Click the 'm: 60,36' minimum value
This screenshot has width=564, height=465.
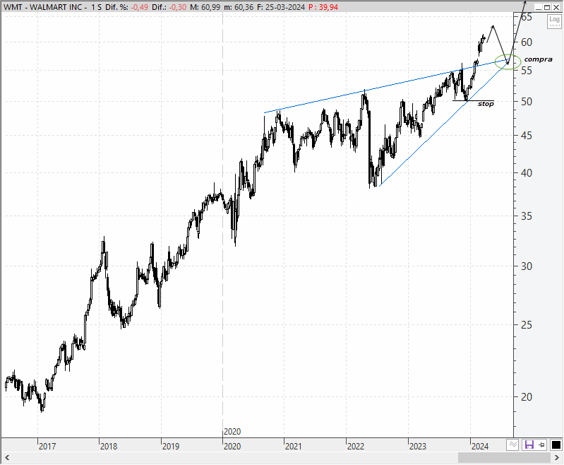(239, 7)
